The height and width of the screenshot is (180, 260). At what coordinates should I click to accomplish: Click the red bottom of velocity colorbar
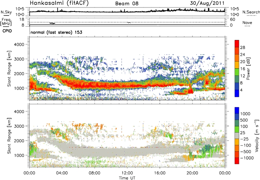point(237,161)
